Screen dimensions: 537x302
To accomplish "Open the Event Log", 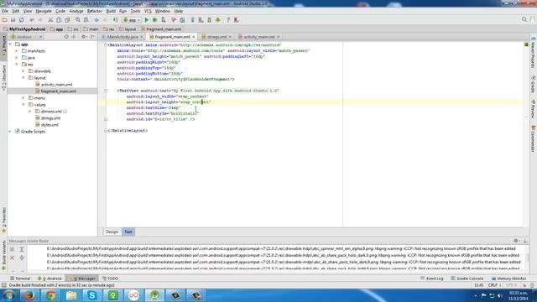I will 432,279.
